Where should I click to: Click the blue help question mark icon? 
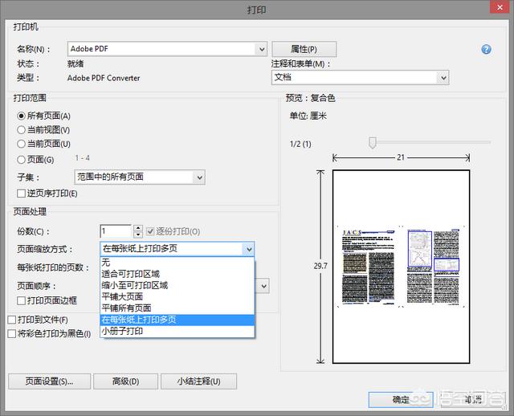(486, 50)
